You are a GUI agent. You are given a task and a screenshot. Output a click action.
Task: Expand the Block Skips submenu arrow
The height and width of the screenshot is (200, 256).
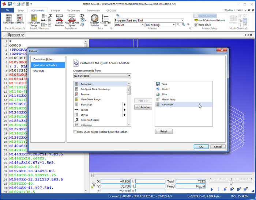[x=125, y=104]
